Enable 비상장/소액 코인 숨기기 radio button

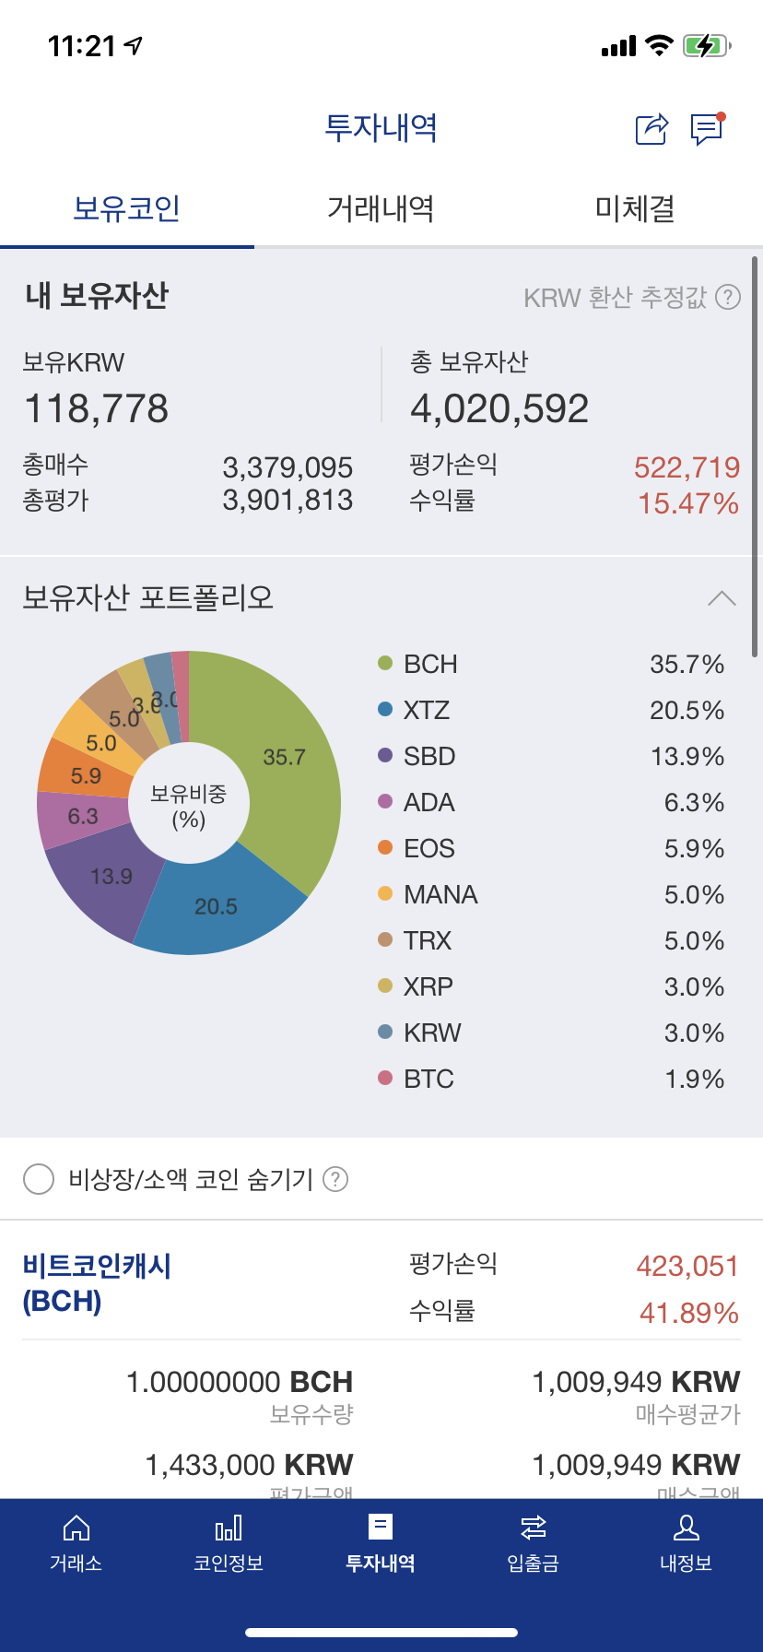(39, 1179)
